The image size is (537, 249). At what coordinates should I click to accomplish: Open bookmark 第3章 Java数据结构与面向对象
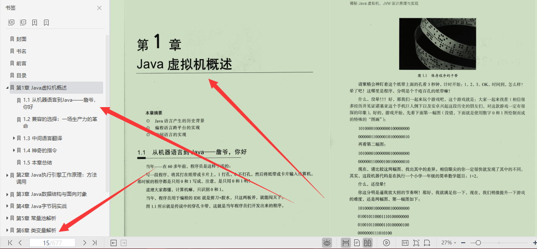(x=52, y=194)
